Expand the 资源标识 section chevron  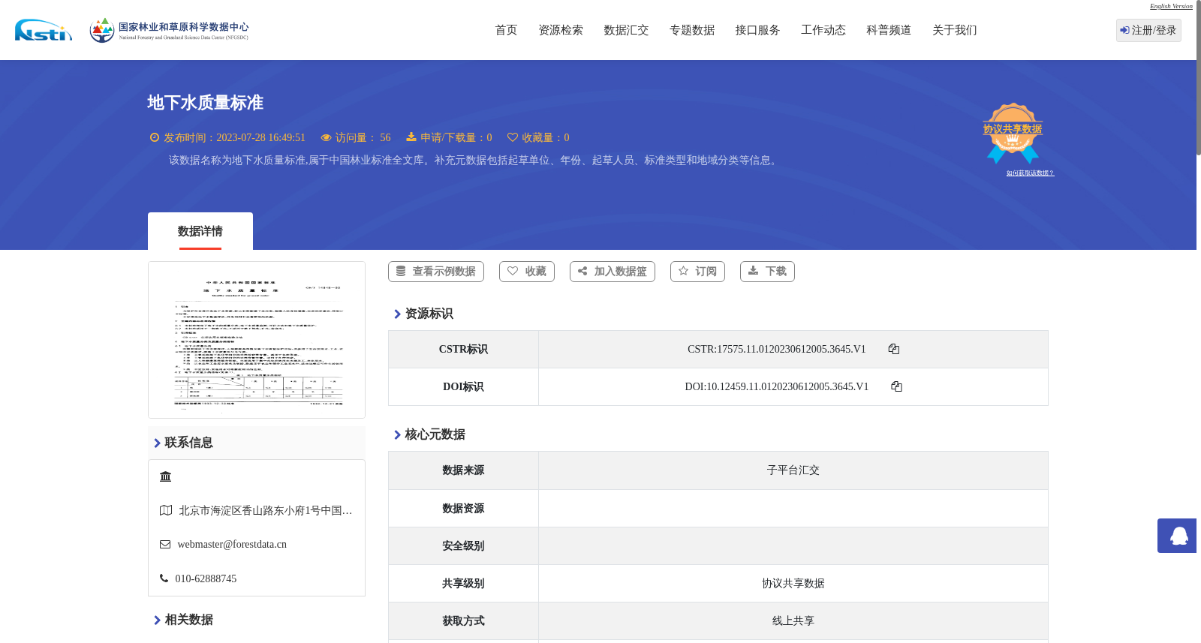pos(397,314)
